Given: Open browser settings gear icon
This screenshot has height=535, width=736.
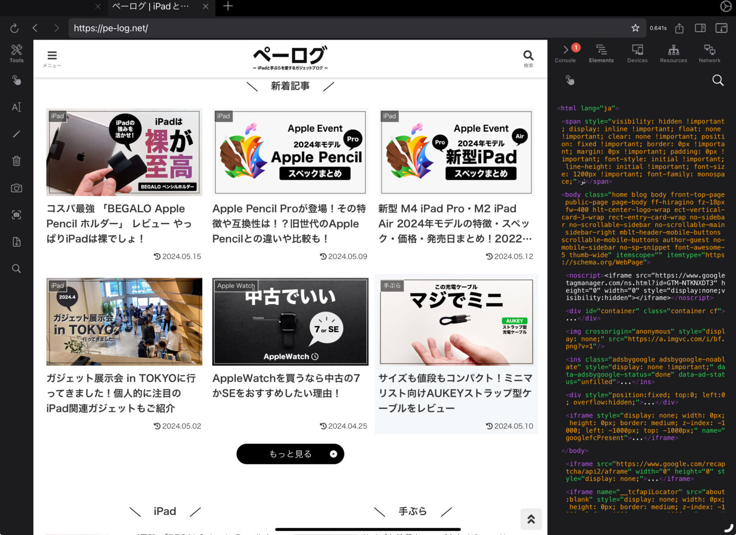Looking at the screenshot, I should (726, 6).
